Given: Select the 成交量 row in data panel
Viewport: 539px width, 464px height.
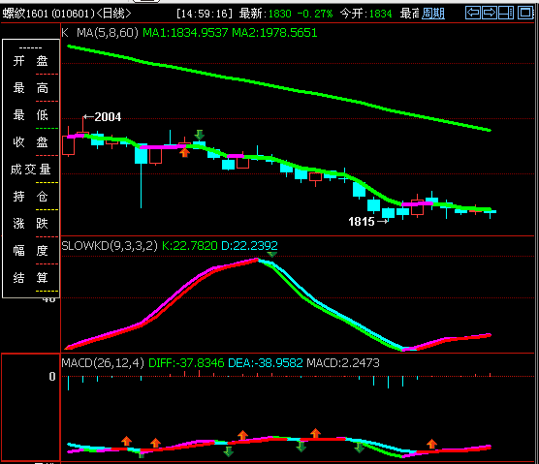Looking at the screenshot, I should 31,170.
